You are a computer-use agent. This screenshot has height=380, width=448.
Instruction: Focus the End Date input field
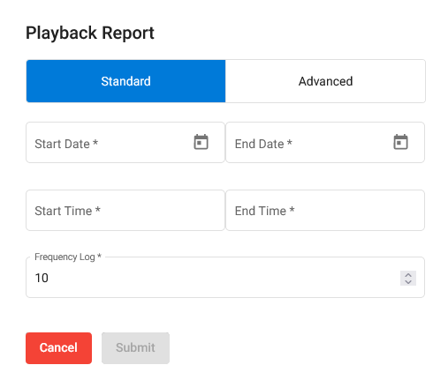pyautogui.click(x=325, y=143)
